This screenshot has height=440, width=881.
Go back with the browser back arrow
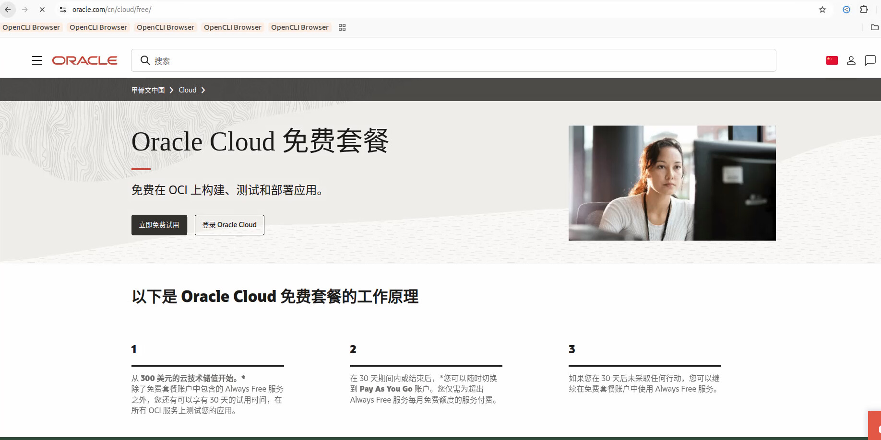(8, 10)
